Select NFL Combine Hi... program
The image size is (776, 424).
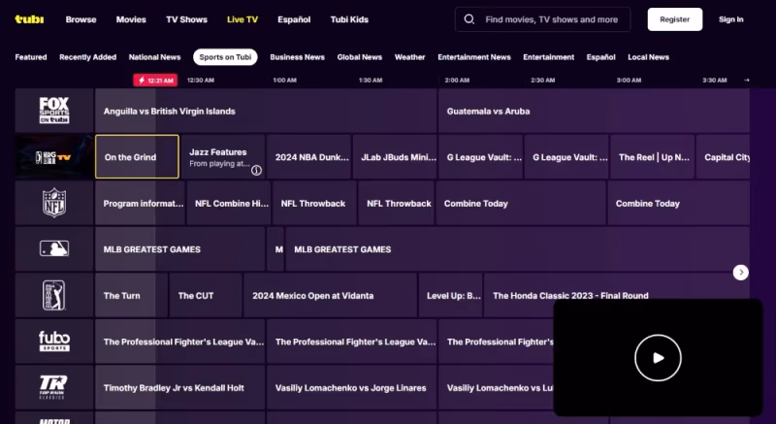[x=229, y=203]
